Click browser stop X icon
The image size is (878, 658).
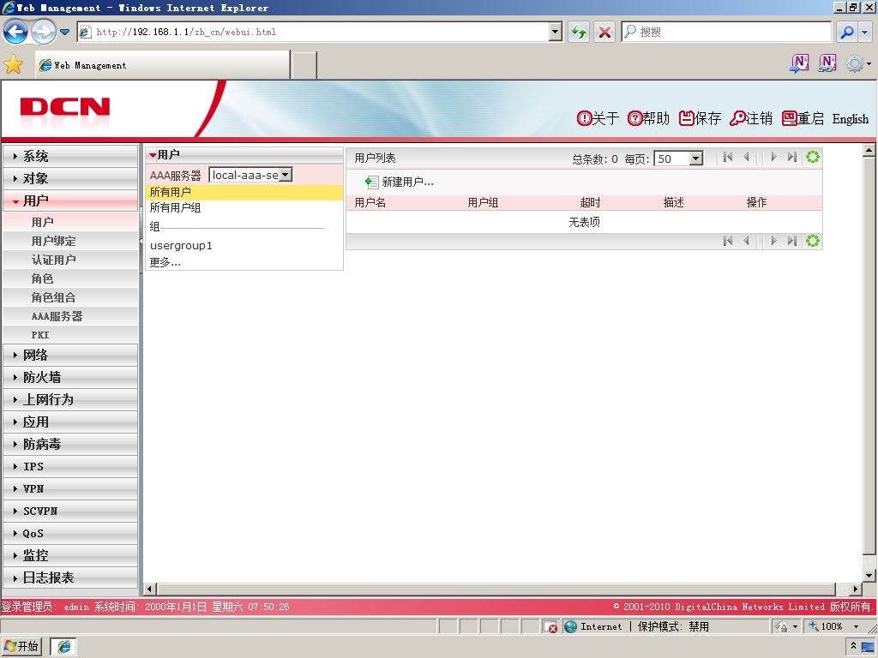(x=604, y=32)
